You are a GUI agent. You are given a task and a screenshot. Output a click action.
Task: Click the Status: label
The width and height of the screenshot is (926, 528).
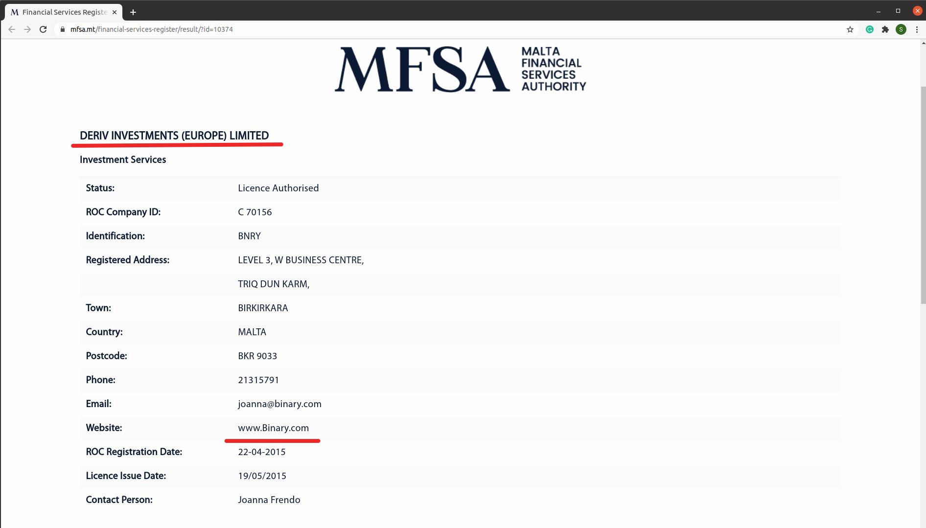pyautogui.click(x=100, y=188)
